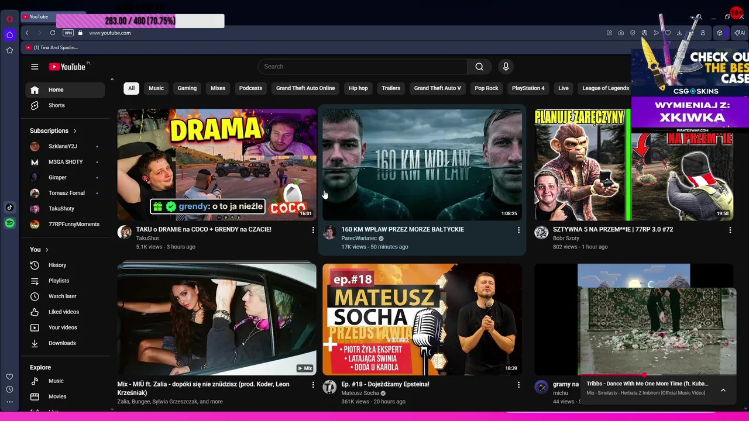Viewport: 749px width, 421px height.
Task: Open Opera menu logo in sidebar
Action: pos(9,19)
